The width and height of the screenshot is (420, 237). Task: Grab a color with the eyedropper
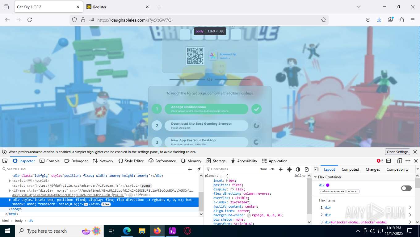199,169
